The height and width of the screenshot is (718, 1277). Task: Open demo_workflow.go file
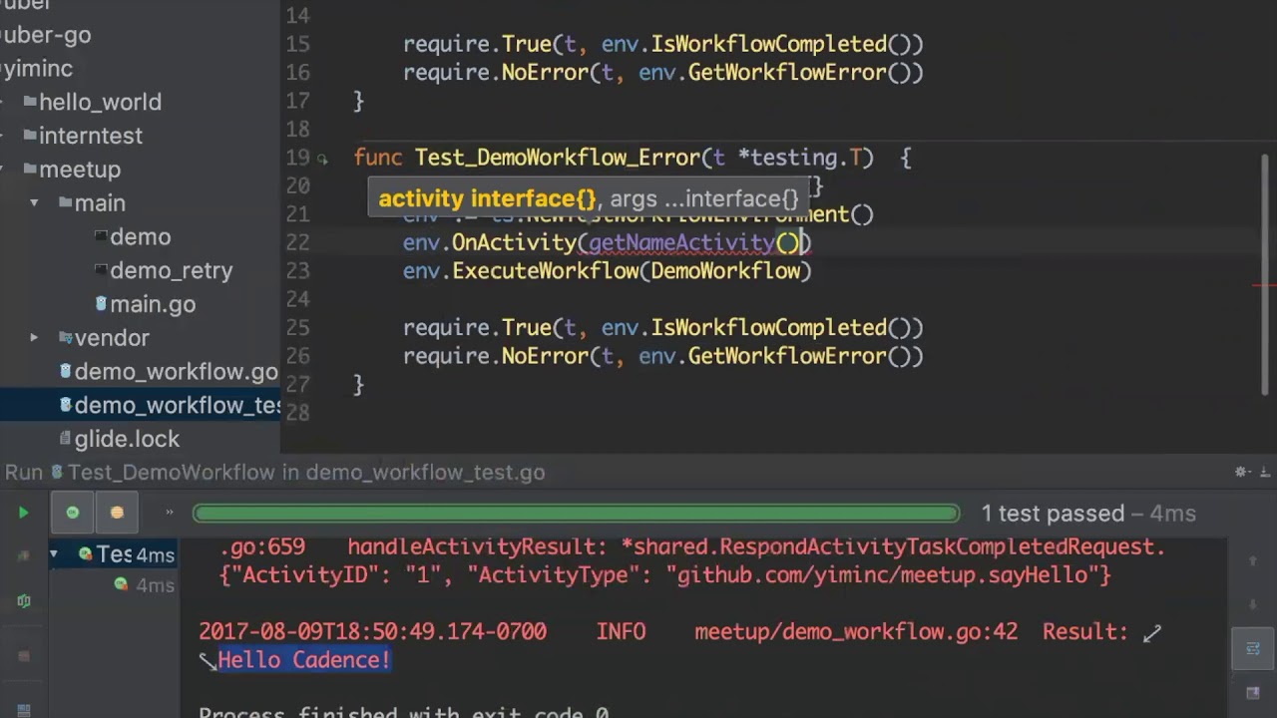tap(176, 372)
